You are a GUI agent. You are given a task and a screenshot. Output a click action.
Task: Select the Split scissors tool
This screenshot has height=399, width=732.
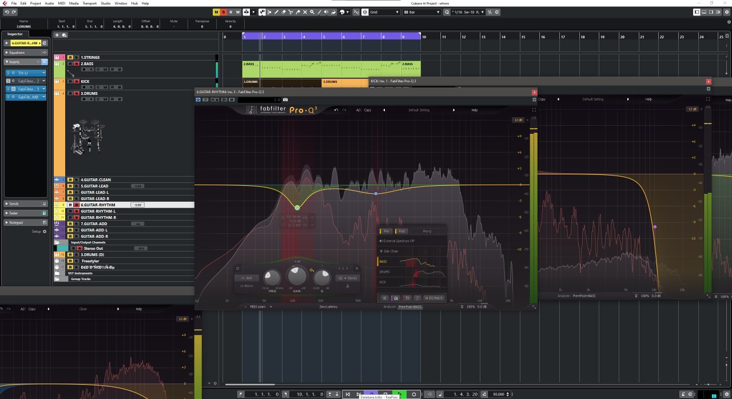click(x=291, y=12)
